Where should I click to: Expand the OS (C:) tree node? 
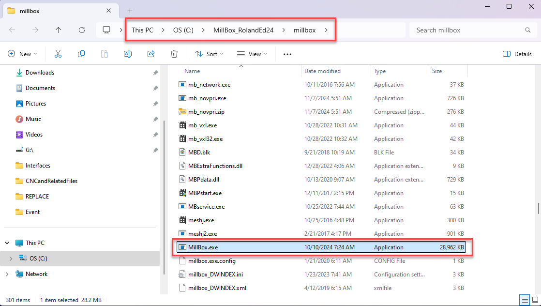click(11, 259)
